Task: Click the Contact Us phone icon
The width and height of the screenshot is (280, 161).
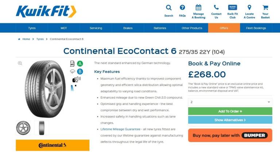Action: pyautogui.click(x=216, y=7)
